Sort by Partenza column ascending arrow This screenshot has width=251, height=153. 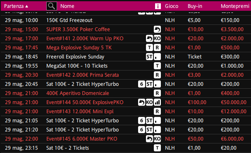(x=27, y=6)
